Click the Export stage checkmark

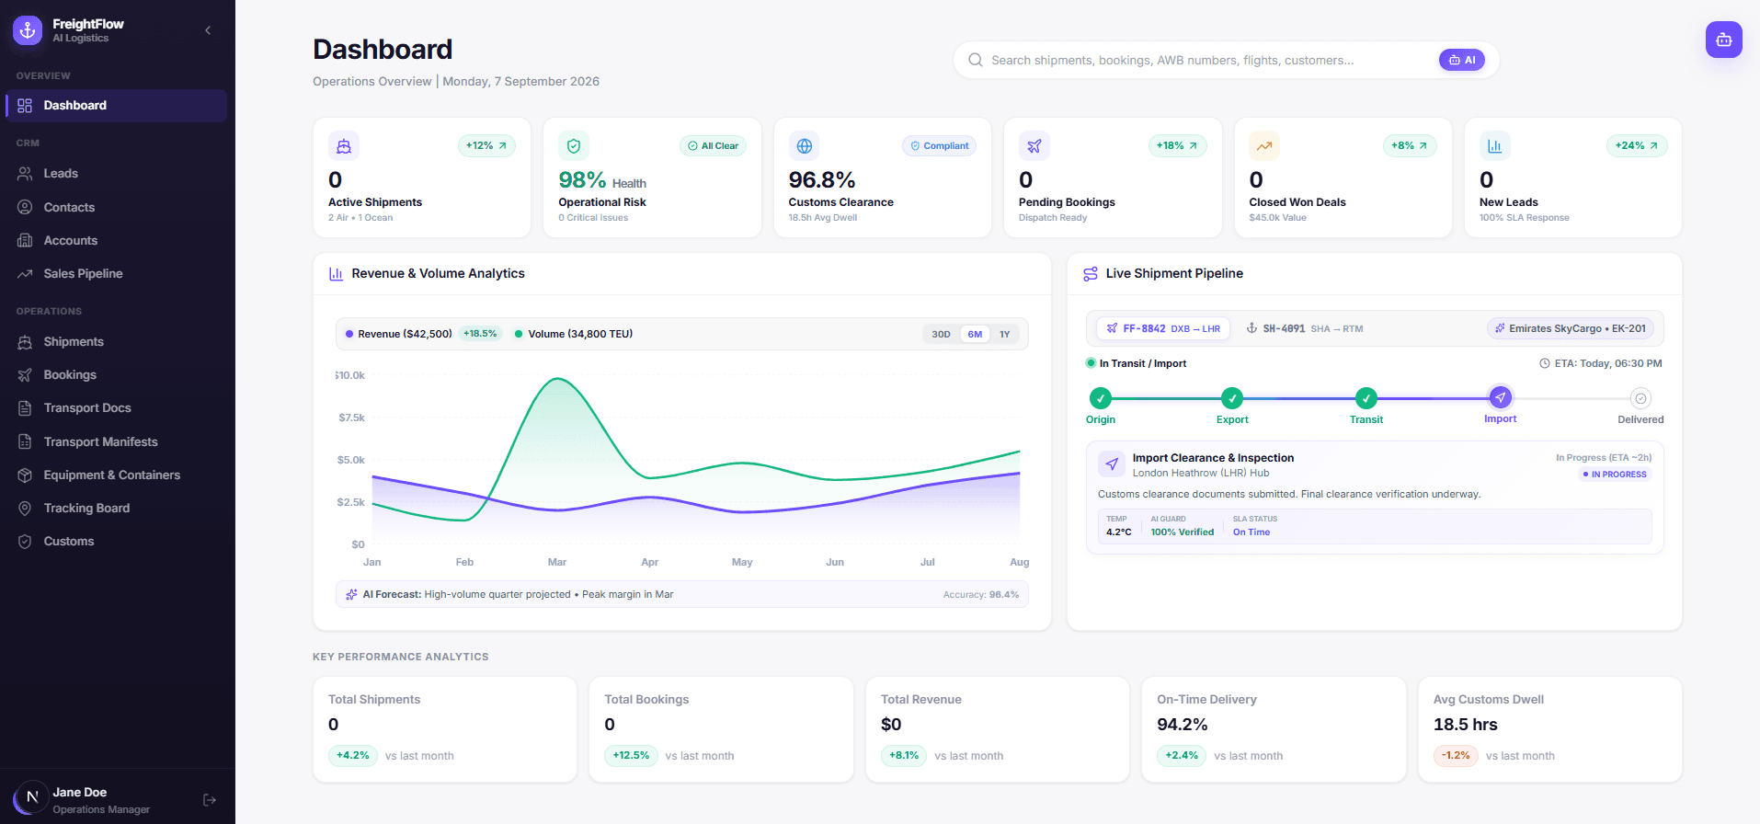point(1232,398)
